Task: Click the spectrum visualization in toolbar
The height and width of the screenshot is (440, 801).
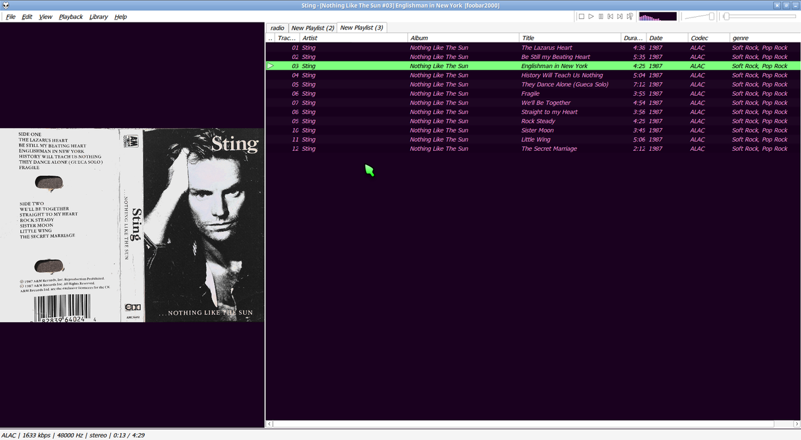Action: click(658, 16)
